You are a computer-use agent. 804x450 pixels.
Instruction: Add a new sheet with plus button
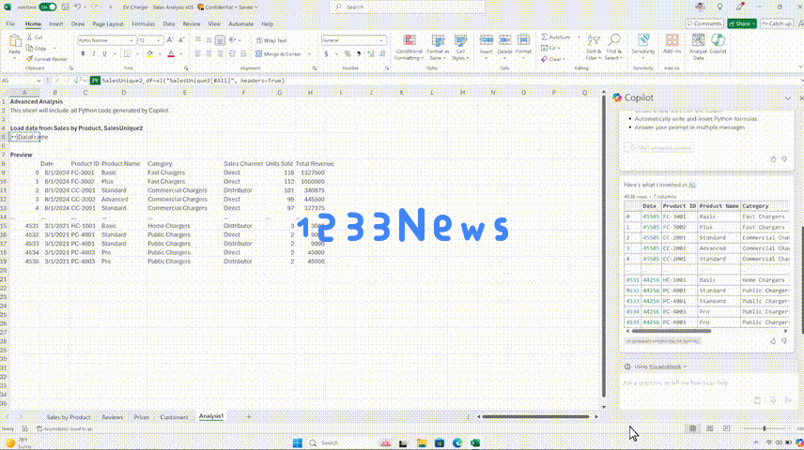[x=249, y=417]
